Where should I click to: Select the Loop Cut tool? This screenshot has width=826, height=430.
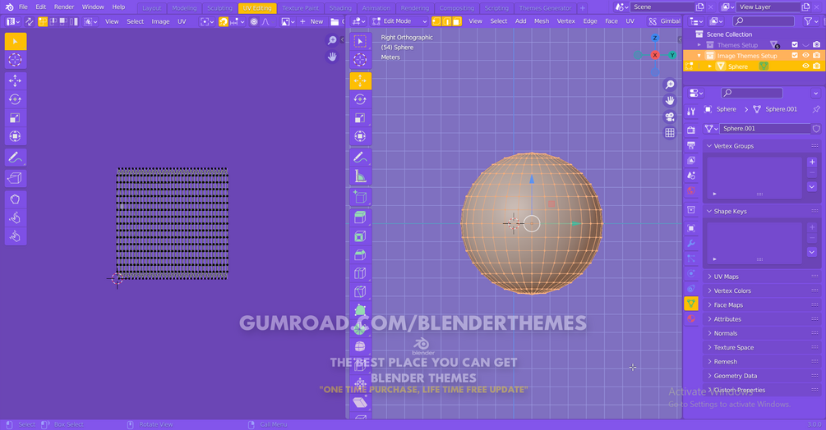coord(360,272)
